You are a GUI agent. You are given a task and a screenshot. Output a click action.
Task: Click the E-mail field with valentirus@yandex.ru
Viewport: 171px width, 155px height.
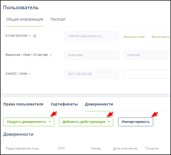coord(92,36)
